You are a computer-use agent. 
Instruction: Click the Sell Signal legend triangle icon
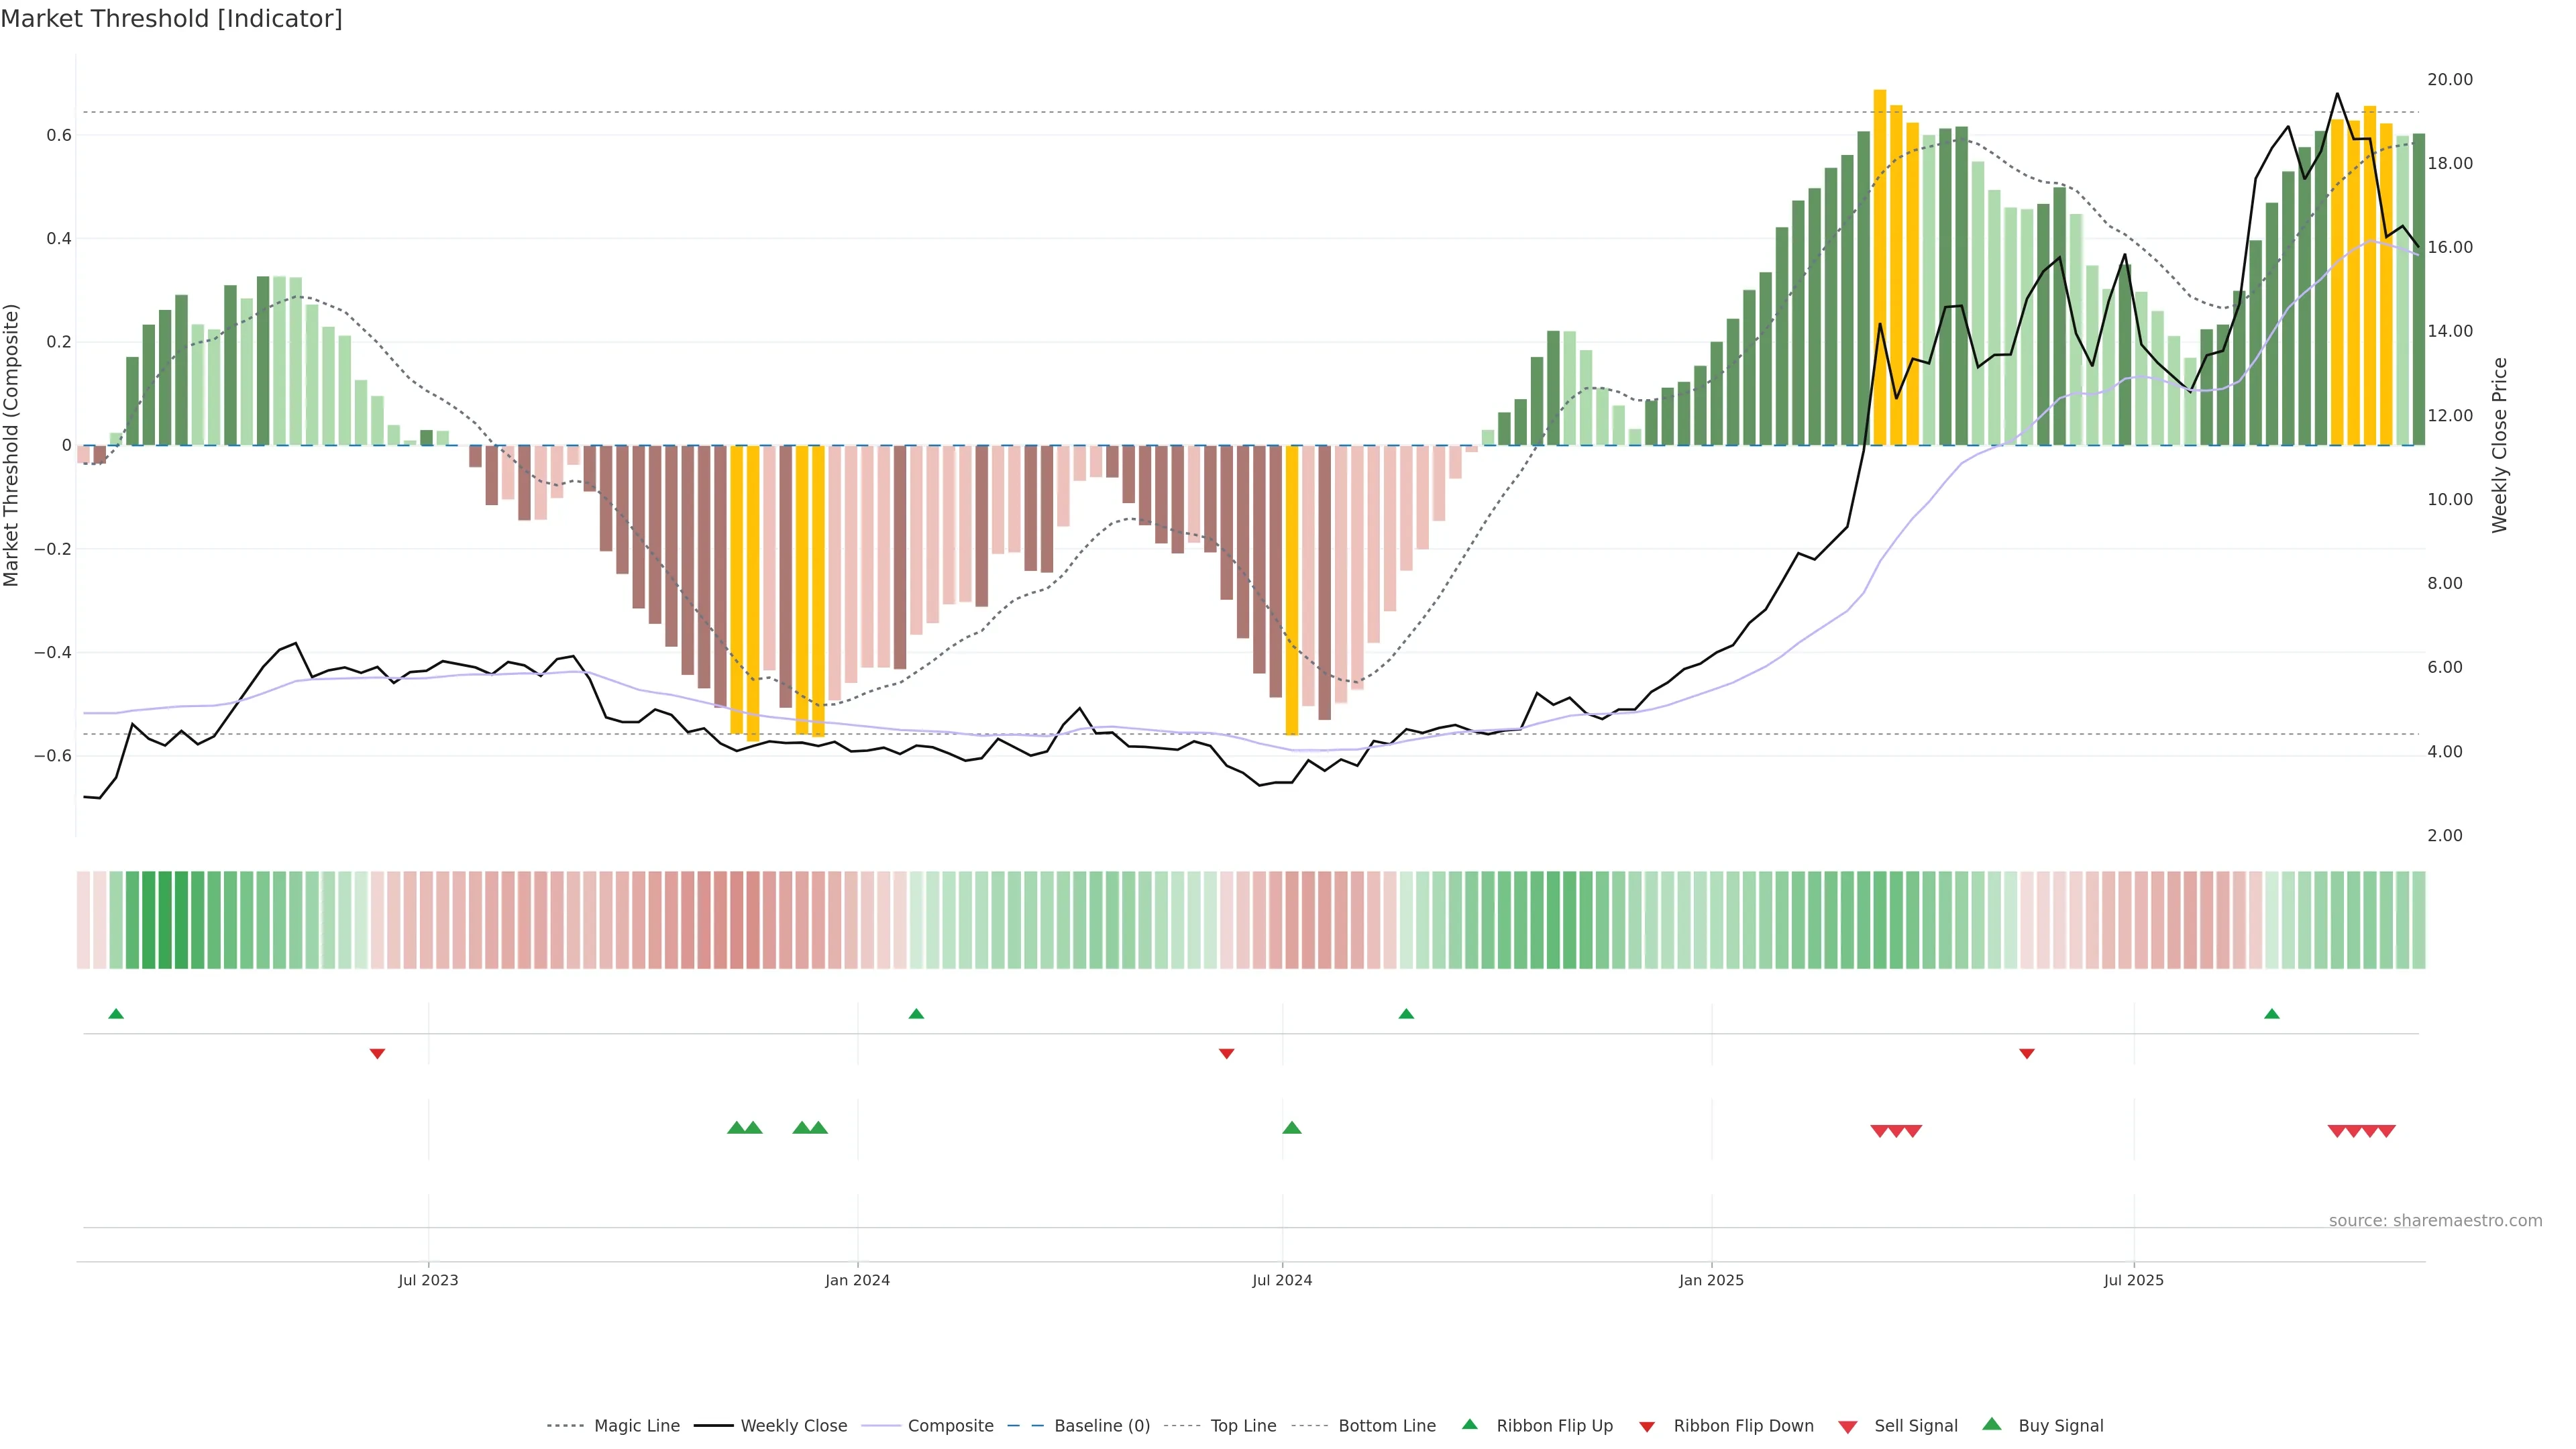[x=1847, y=1427]
